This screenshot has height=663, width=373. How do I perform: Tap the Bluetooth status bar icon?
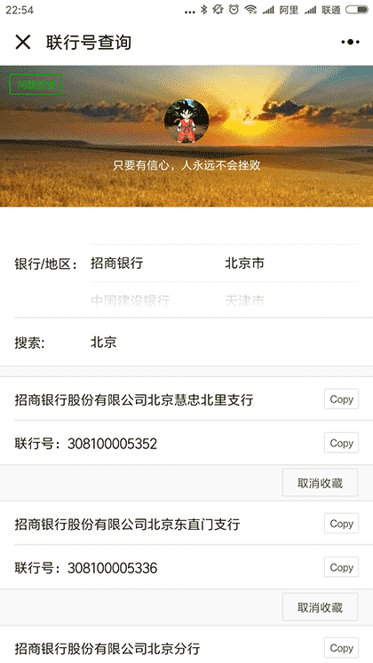(204, 9)
